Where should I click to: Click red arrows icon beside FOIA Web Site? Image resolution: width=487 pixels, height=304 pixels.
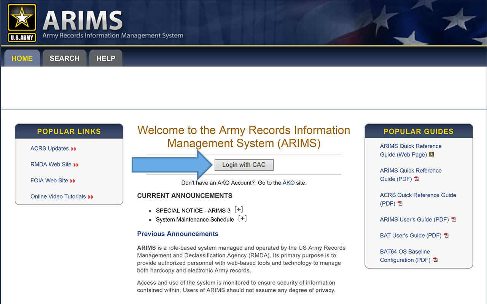point(73,181)
